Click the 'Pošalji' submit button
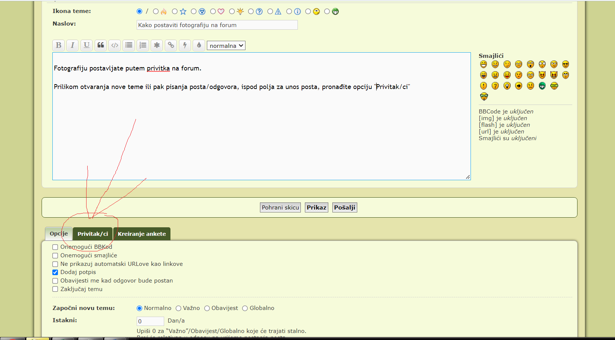This screenshot has height=340, width=615. click(344, 208)
